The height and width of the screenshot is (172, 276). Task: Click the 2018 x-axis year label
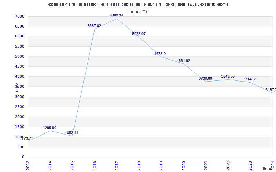tap(139, 165)
